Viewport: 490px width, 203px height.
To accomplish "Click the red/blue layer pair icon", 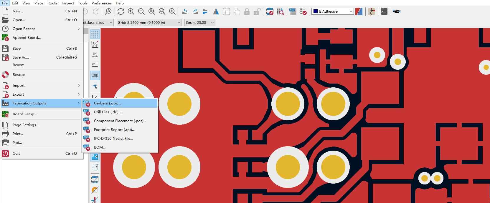I will [359, 11].
